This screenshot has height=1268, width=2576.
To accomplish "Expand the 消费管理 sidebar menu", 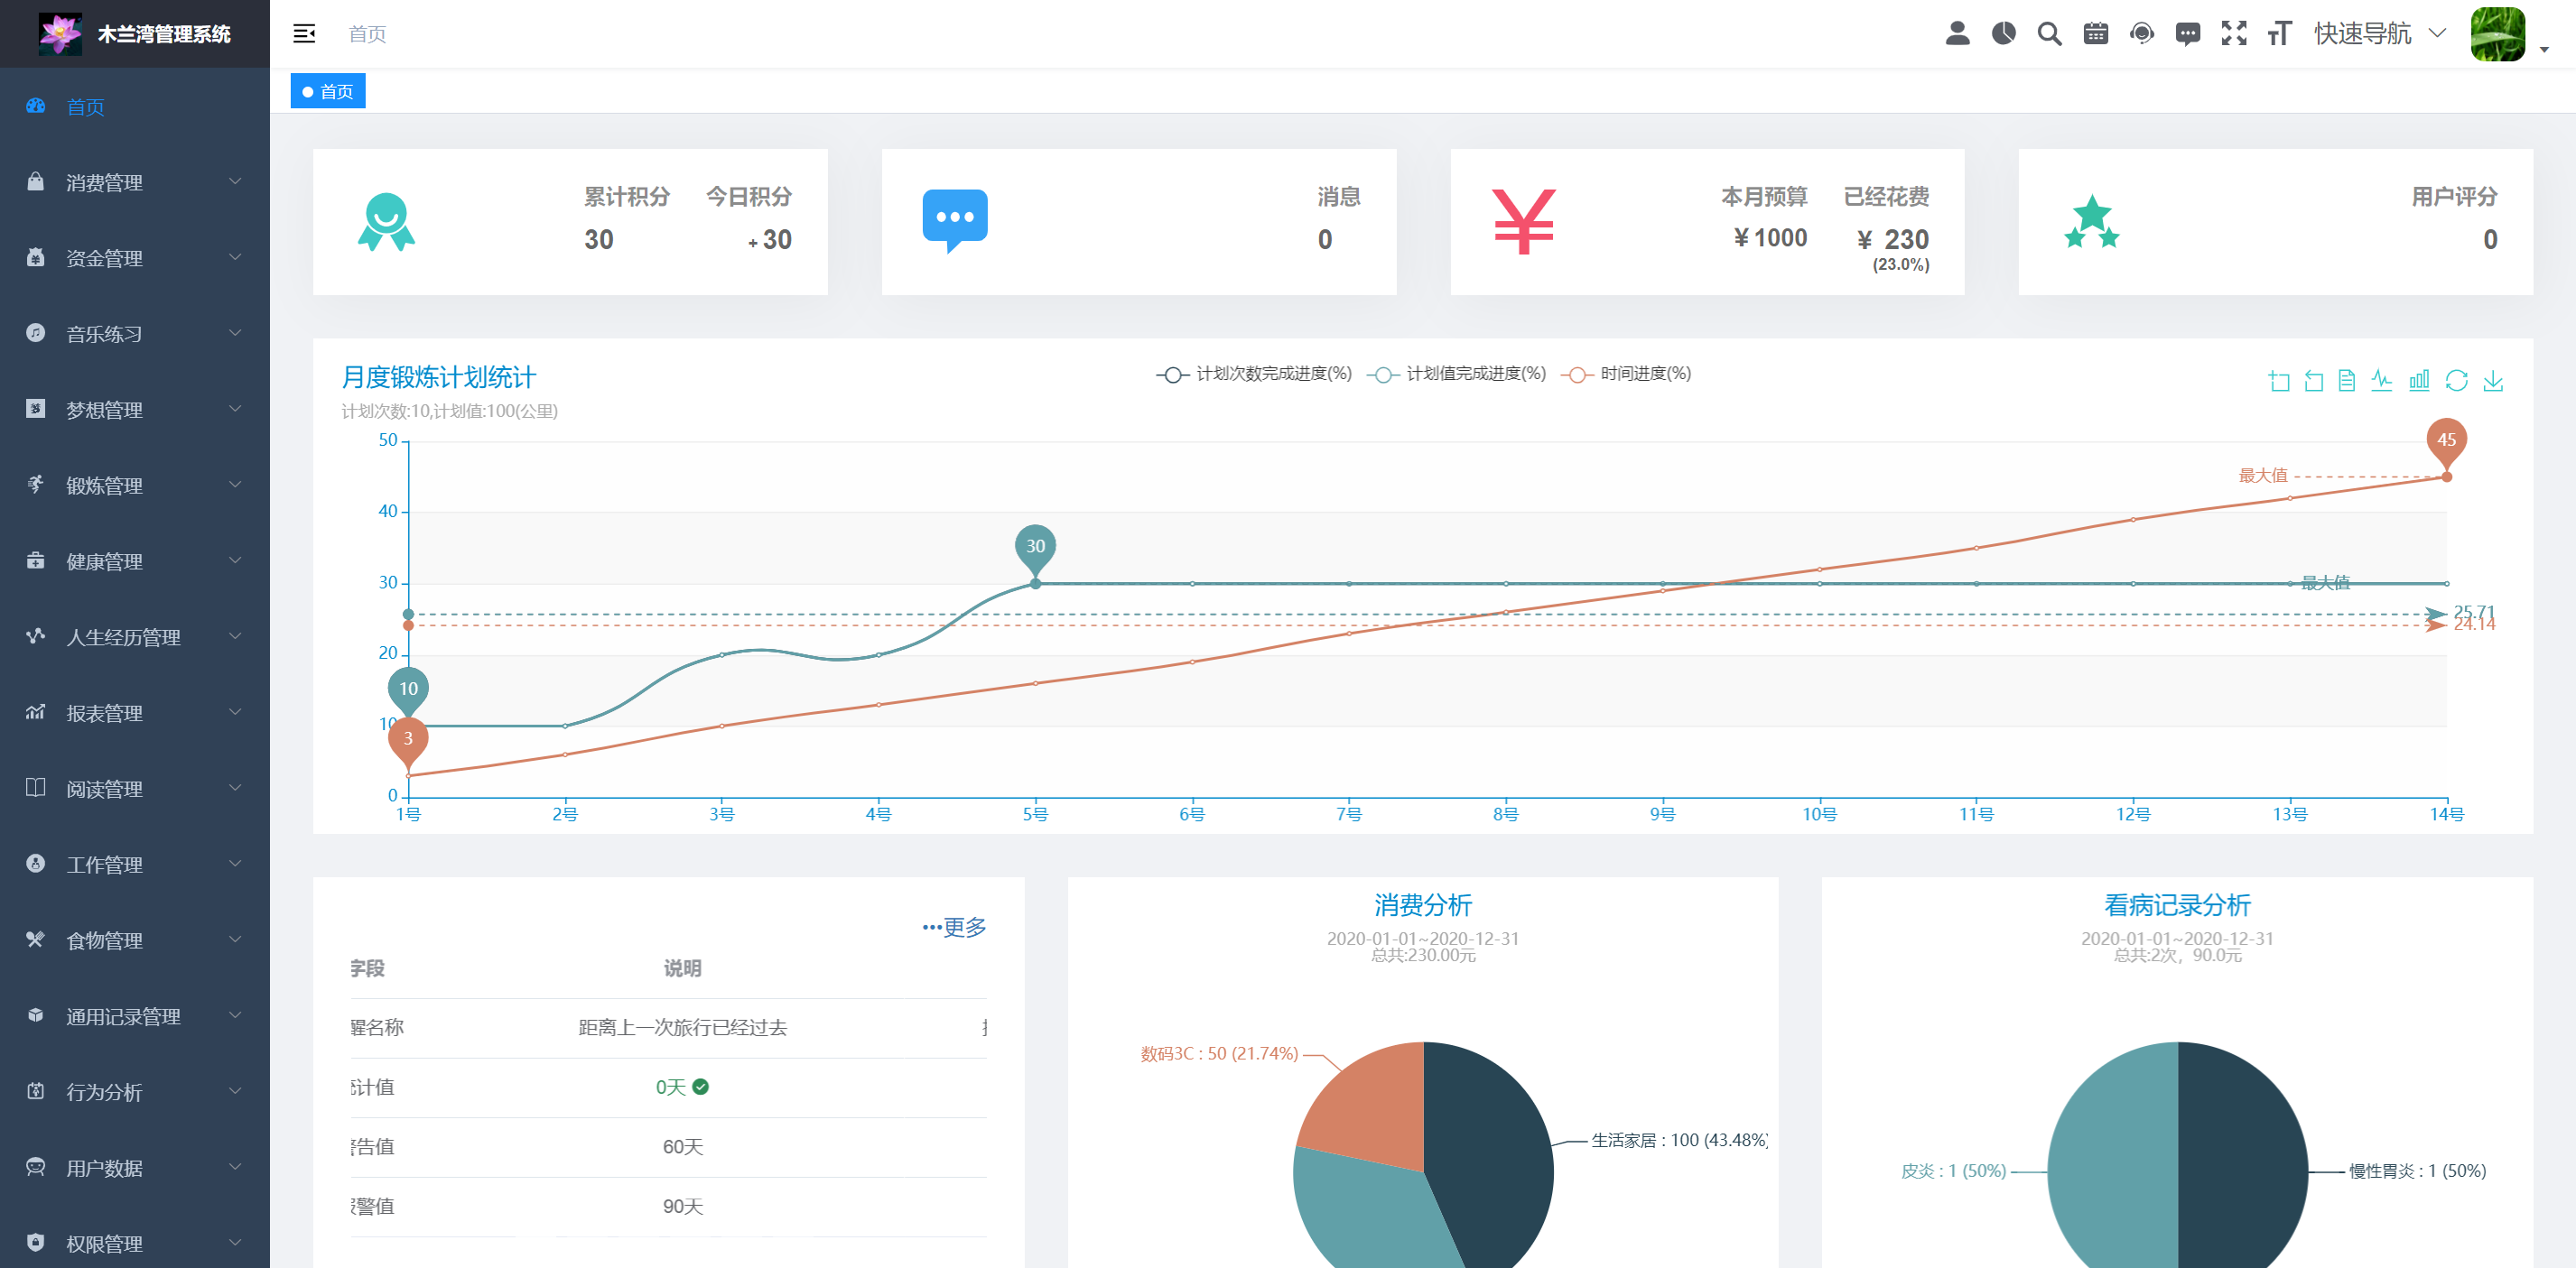I will 135,182.
